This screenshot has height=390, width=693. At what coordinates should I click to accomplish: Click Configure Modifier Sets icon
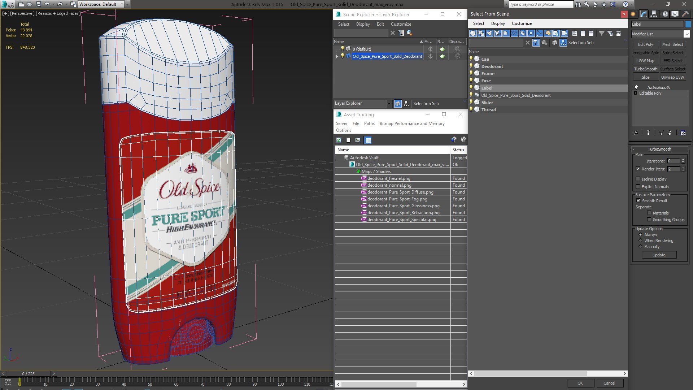[683, 133]
